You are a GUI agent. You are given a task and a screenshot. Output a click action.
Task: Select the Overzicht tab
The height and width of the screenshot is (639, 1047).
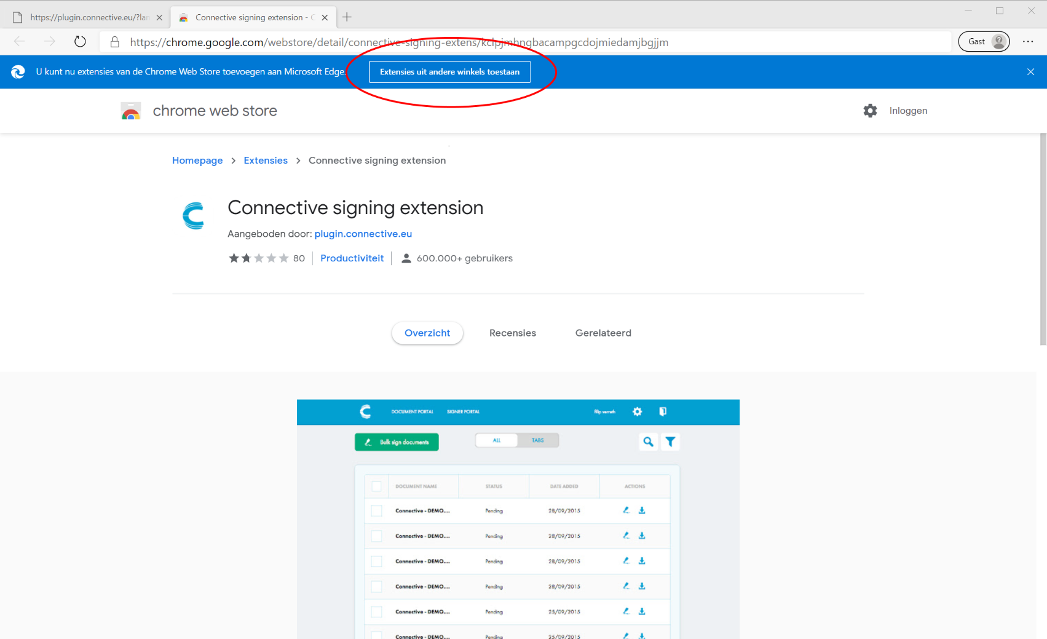427,333
